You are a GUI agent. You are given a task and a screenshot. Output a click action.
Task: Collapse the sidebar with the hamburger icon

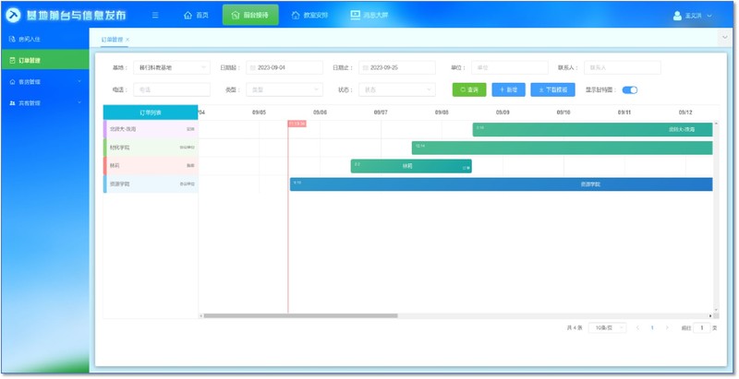coord(155,16)
